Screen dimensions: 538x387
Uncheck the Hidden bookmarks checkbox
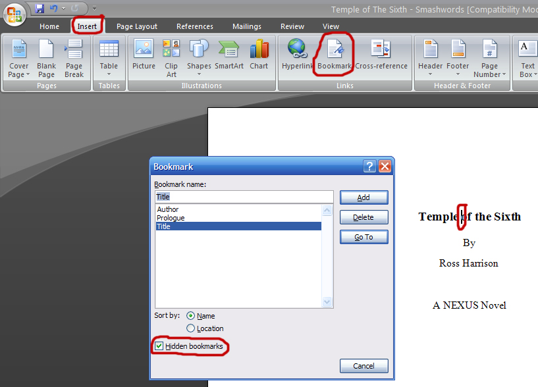(x=159, y=346)
